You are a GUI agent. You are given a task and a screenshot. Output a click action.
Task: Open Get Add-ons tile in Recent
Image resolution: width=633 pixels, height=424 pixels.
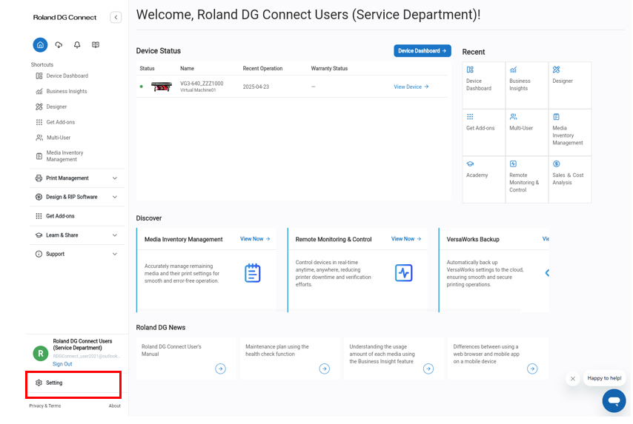[483, 132]
